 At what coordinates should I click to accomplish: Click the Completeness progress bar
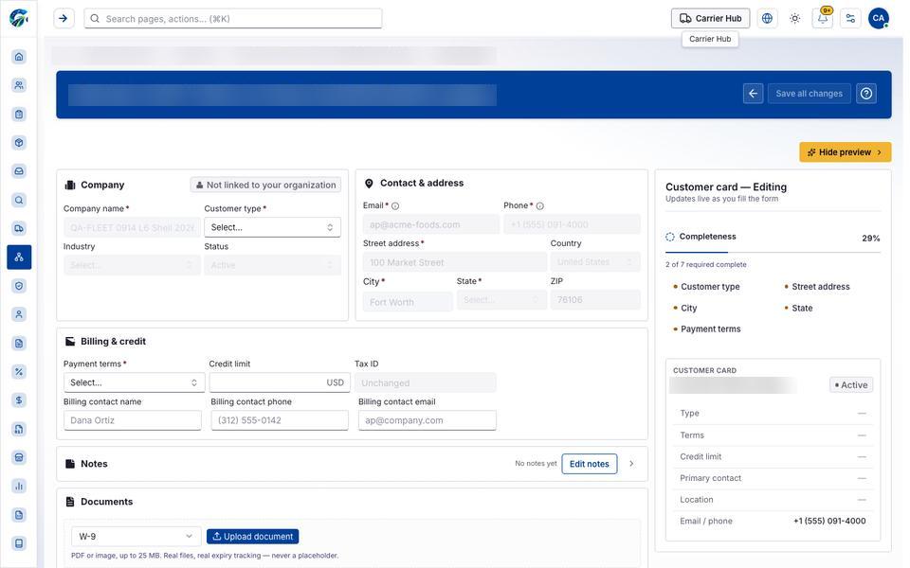pos(773,252)
